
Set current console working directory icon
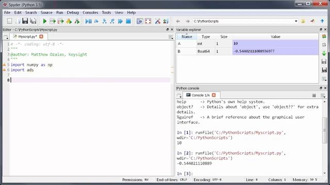coord(312,21)
